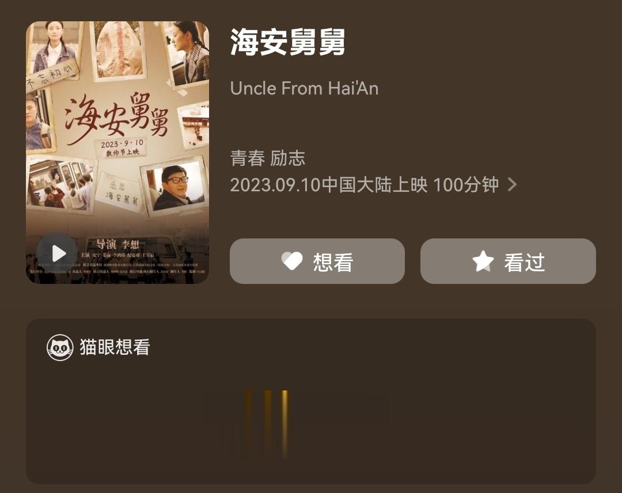Image resolution: width=622 pixels, height=493 pixels.
Task: Click the 猫眼想看 section heading
Action: click(x=115, y=347)
